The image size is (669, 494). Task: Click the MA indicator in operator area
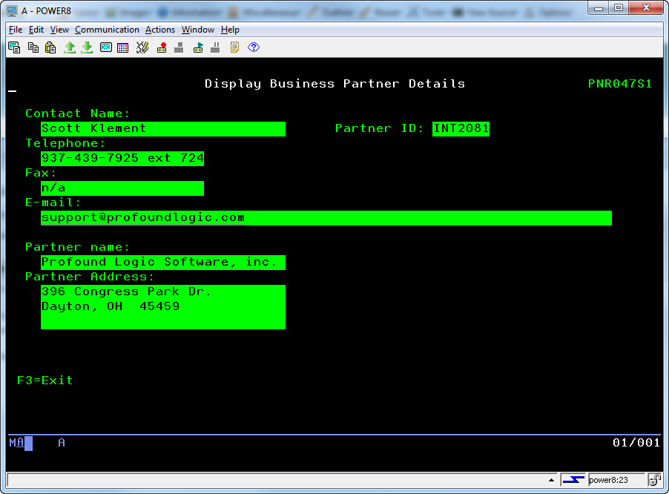(16, 443)
